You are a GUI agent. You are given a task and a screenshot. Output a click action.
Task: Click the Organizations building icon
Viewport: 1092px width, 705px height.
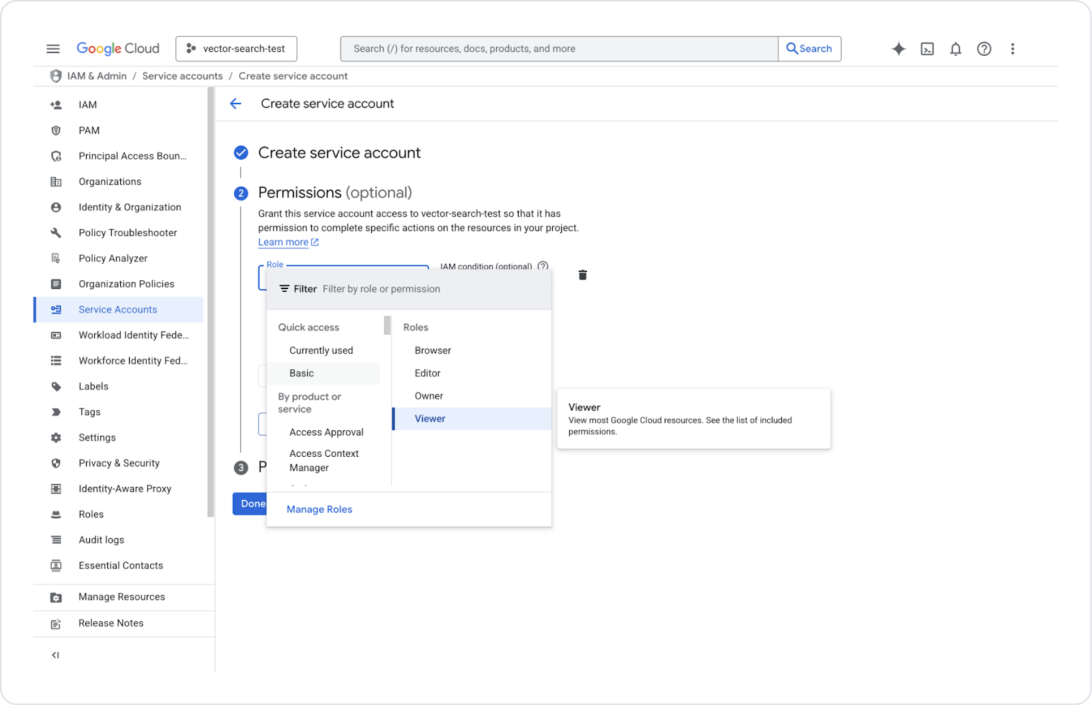tap(56, 182)
